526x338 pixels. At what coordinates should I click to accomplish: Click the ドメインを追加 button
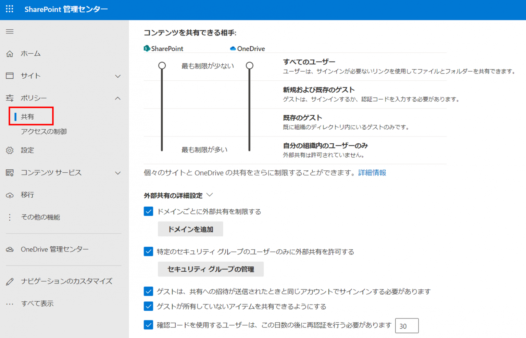tap(190, 229)
